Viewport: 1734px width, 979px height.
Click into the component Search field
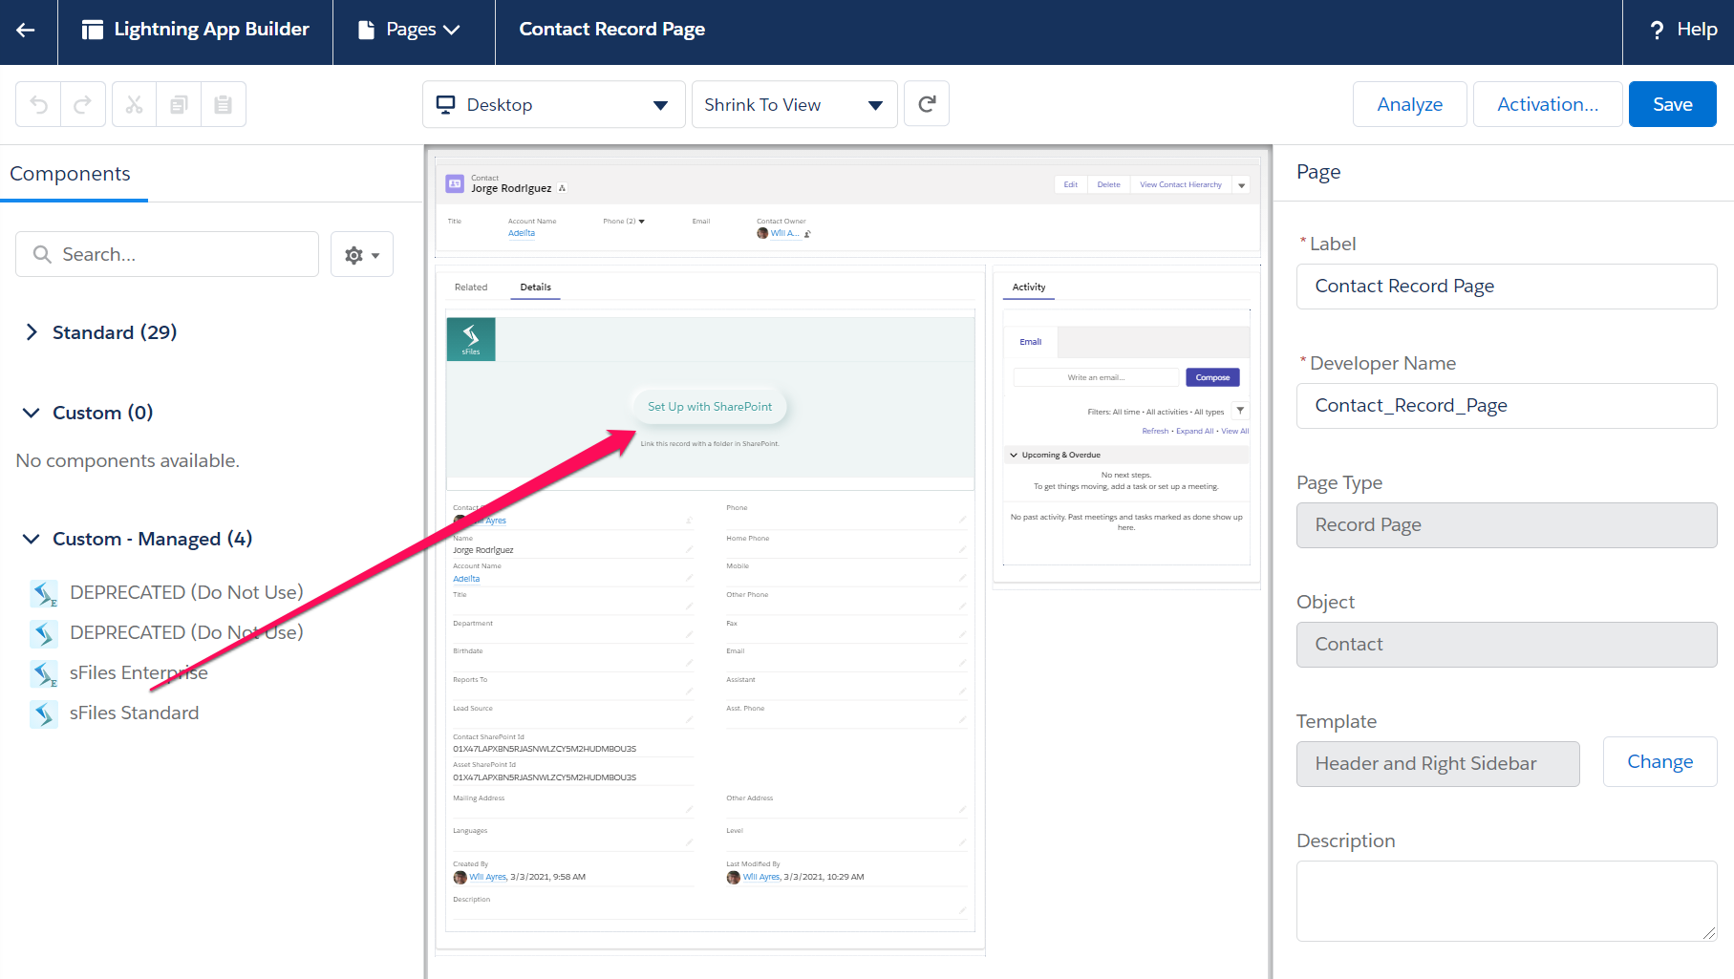click(167, 255)
